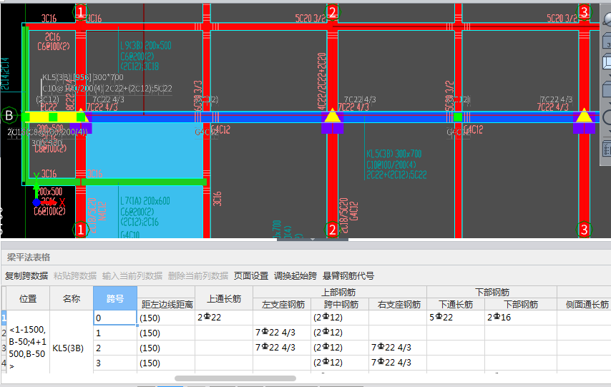Viewport: 611px width, 387px height.
Task: Select the 上通长筋 column header
Action: [224, 298]
